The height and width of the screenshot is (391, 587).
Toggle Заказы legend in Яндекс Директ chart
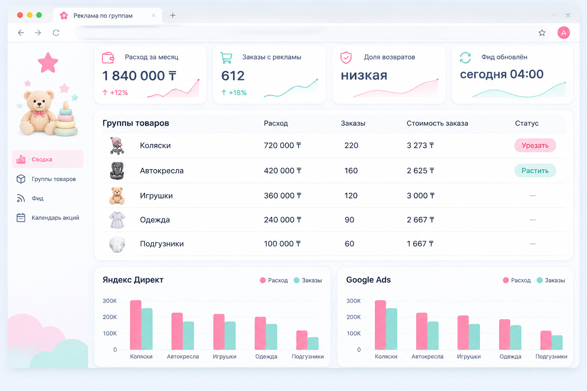coord(308,280)
